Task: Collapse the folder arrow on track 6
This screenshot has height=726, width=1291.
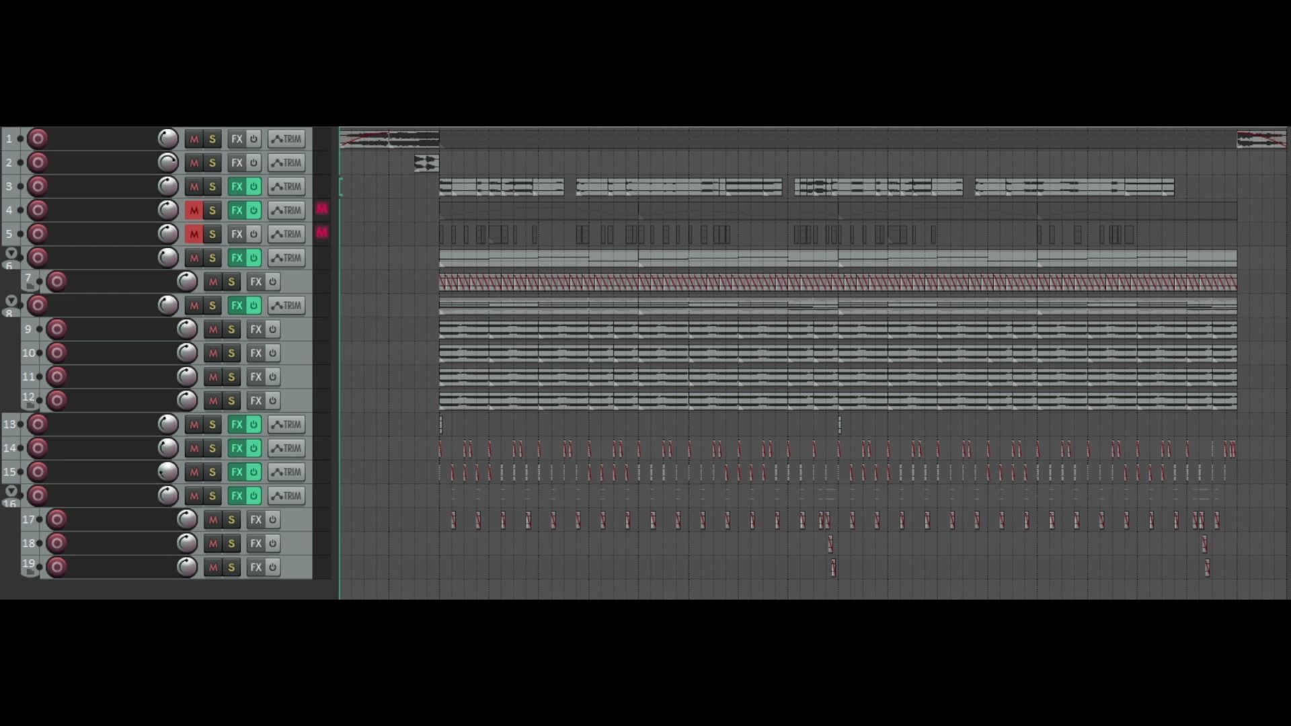Action: point(11,253)
